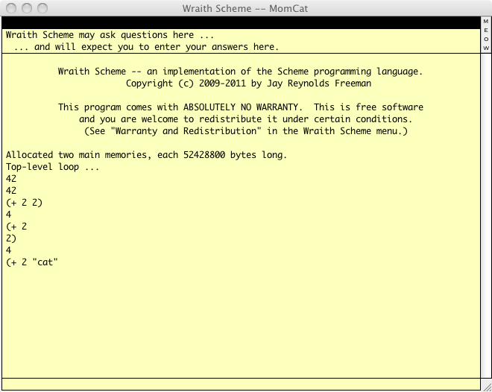492x392 pixels.
Task: Click the 'Top-level loop ...' line
Action: tap(52, 167)
